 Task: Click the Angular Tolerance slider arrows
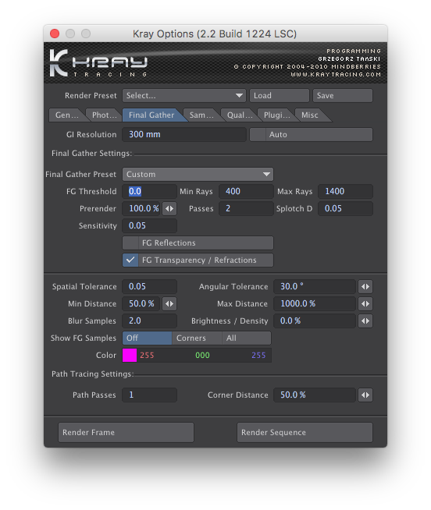[365, 287]
